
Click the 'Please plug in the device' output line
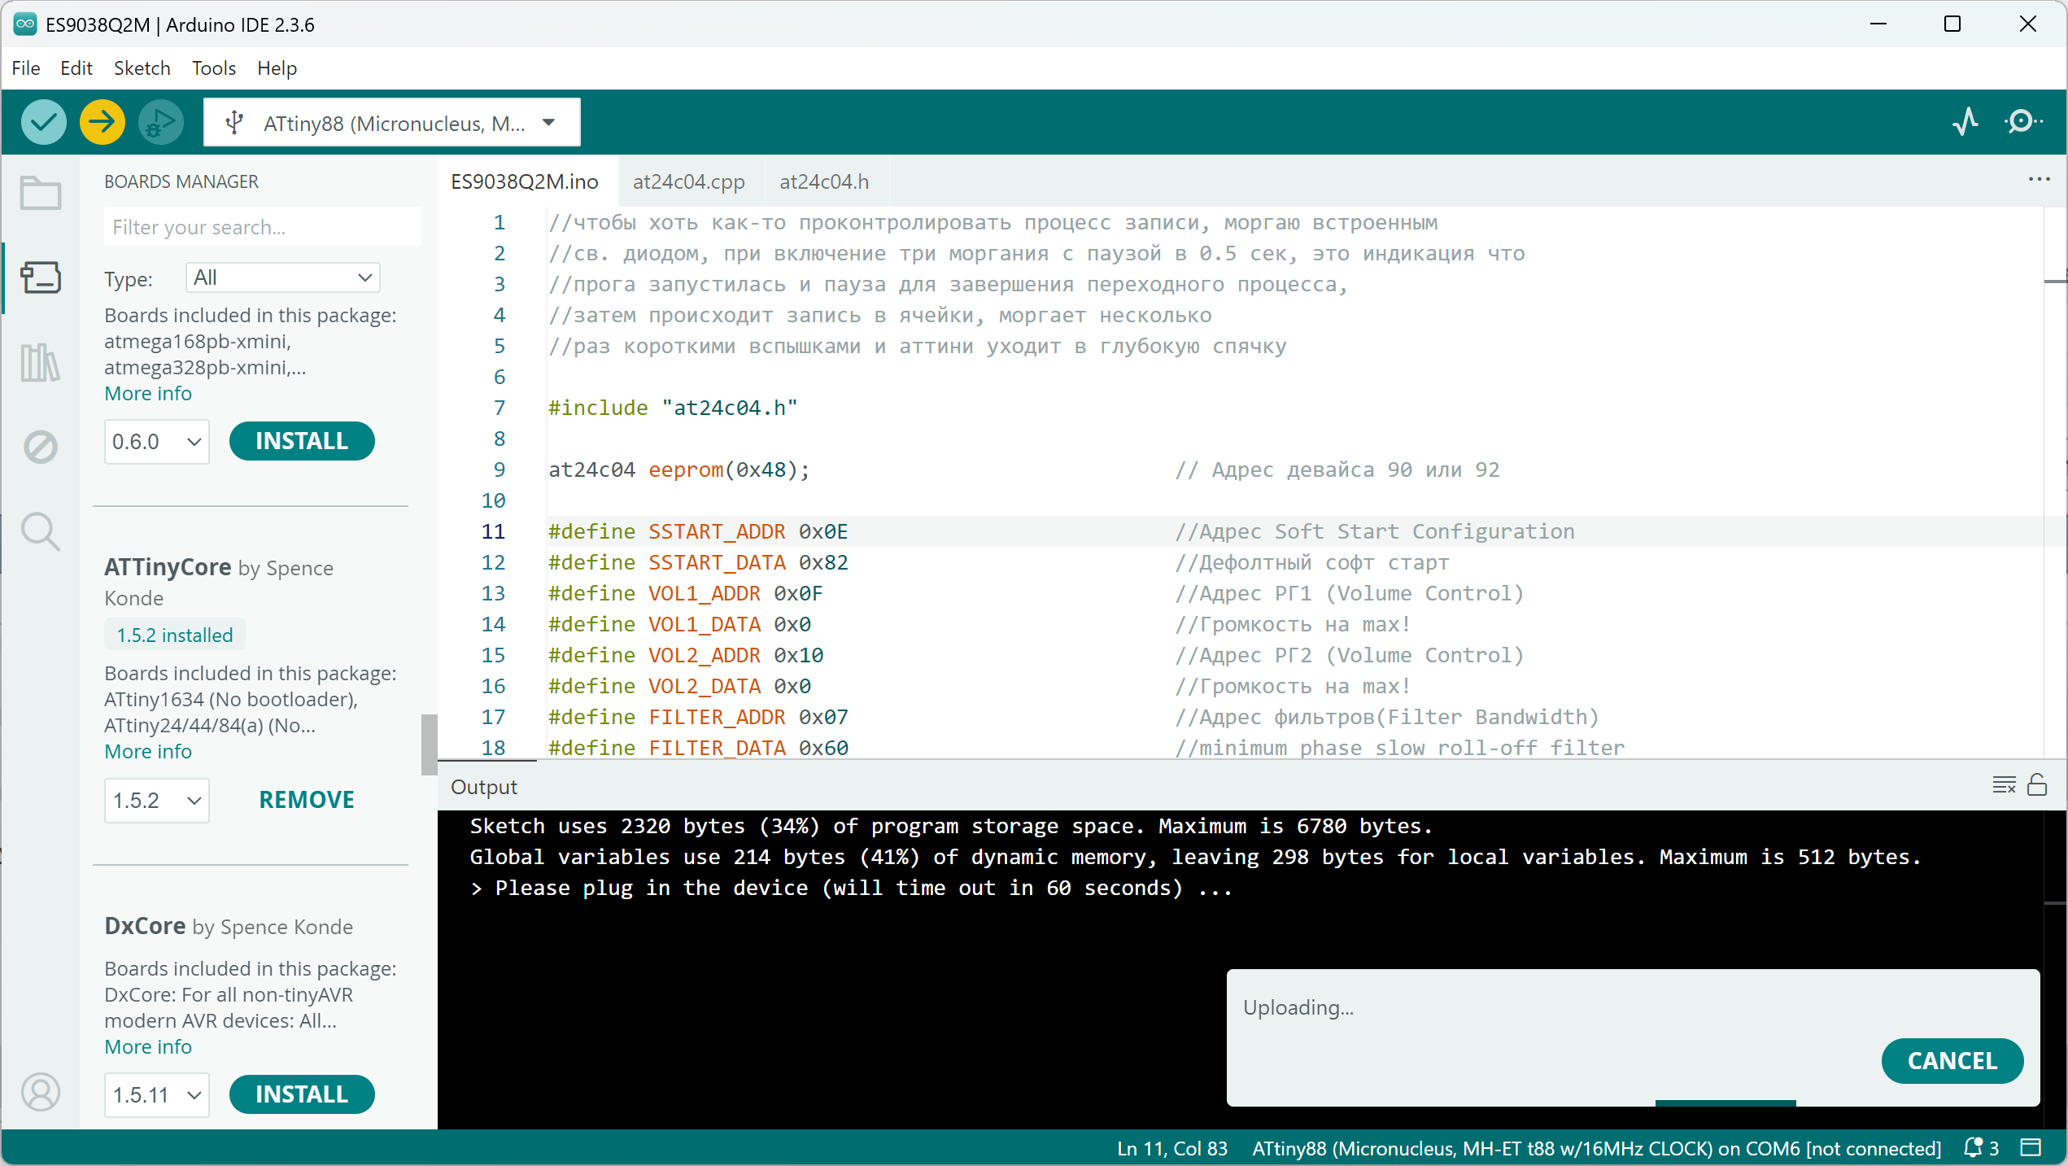[851, 888]
